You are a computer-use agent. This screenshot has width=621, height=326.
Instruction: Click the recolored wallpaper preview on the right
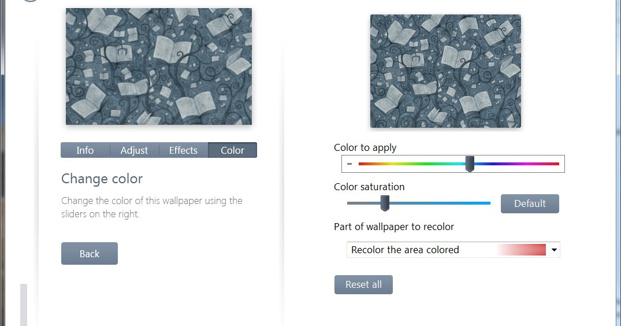click(x=445, y=71)
